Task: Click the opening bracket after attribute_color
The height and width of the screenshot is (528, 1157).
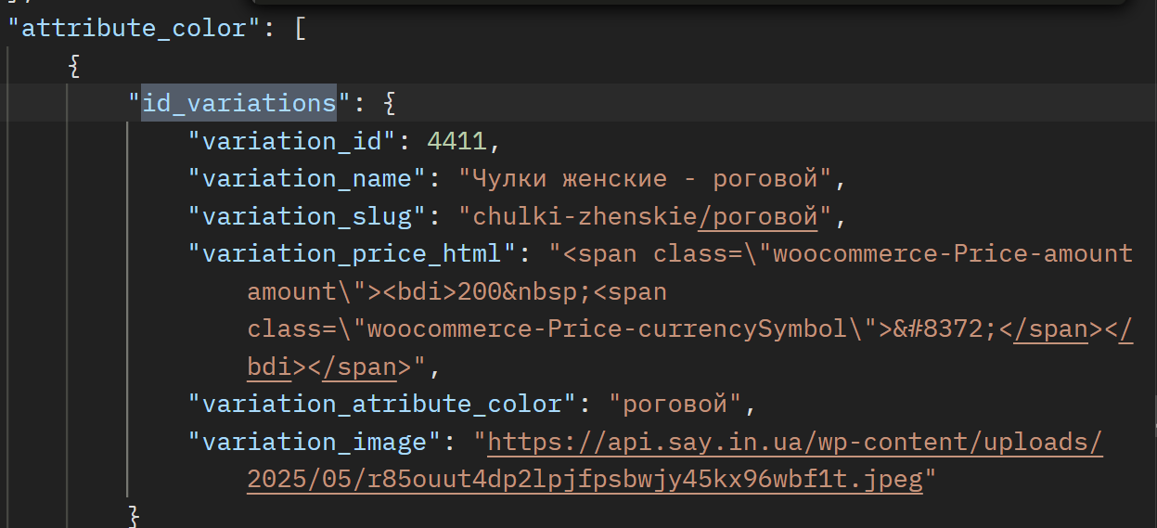Action: coord(300,28)
